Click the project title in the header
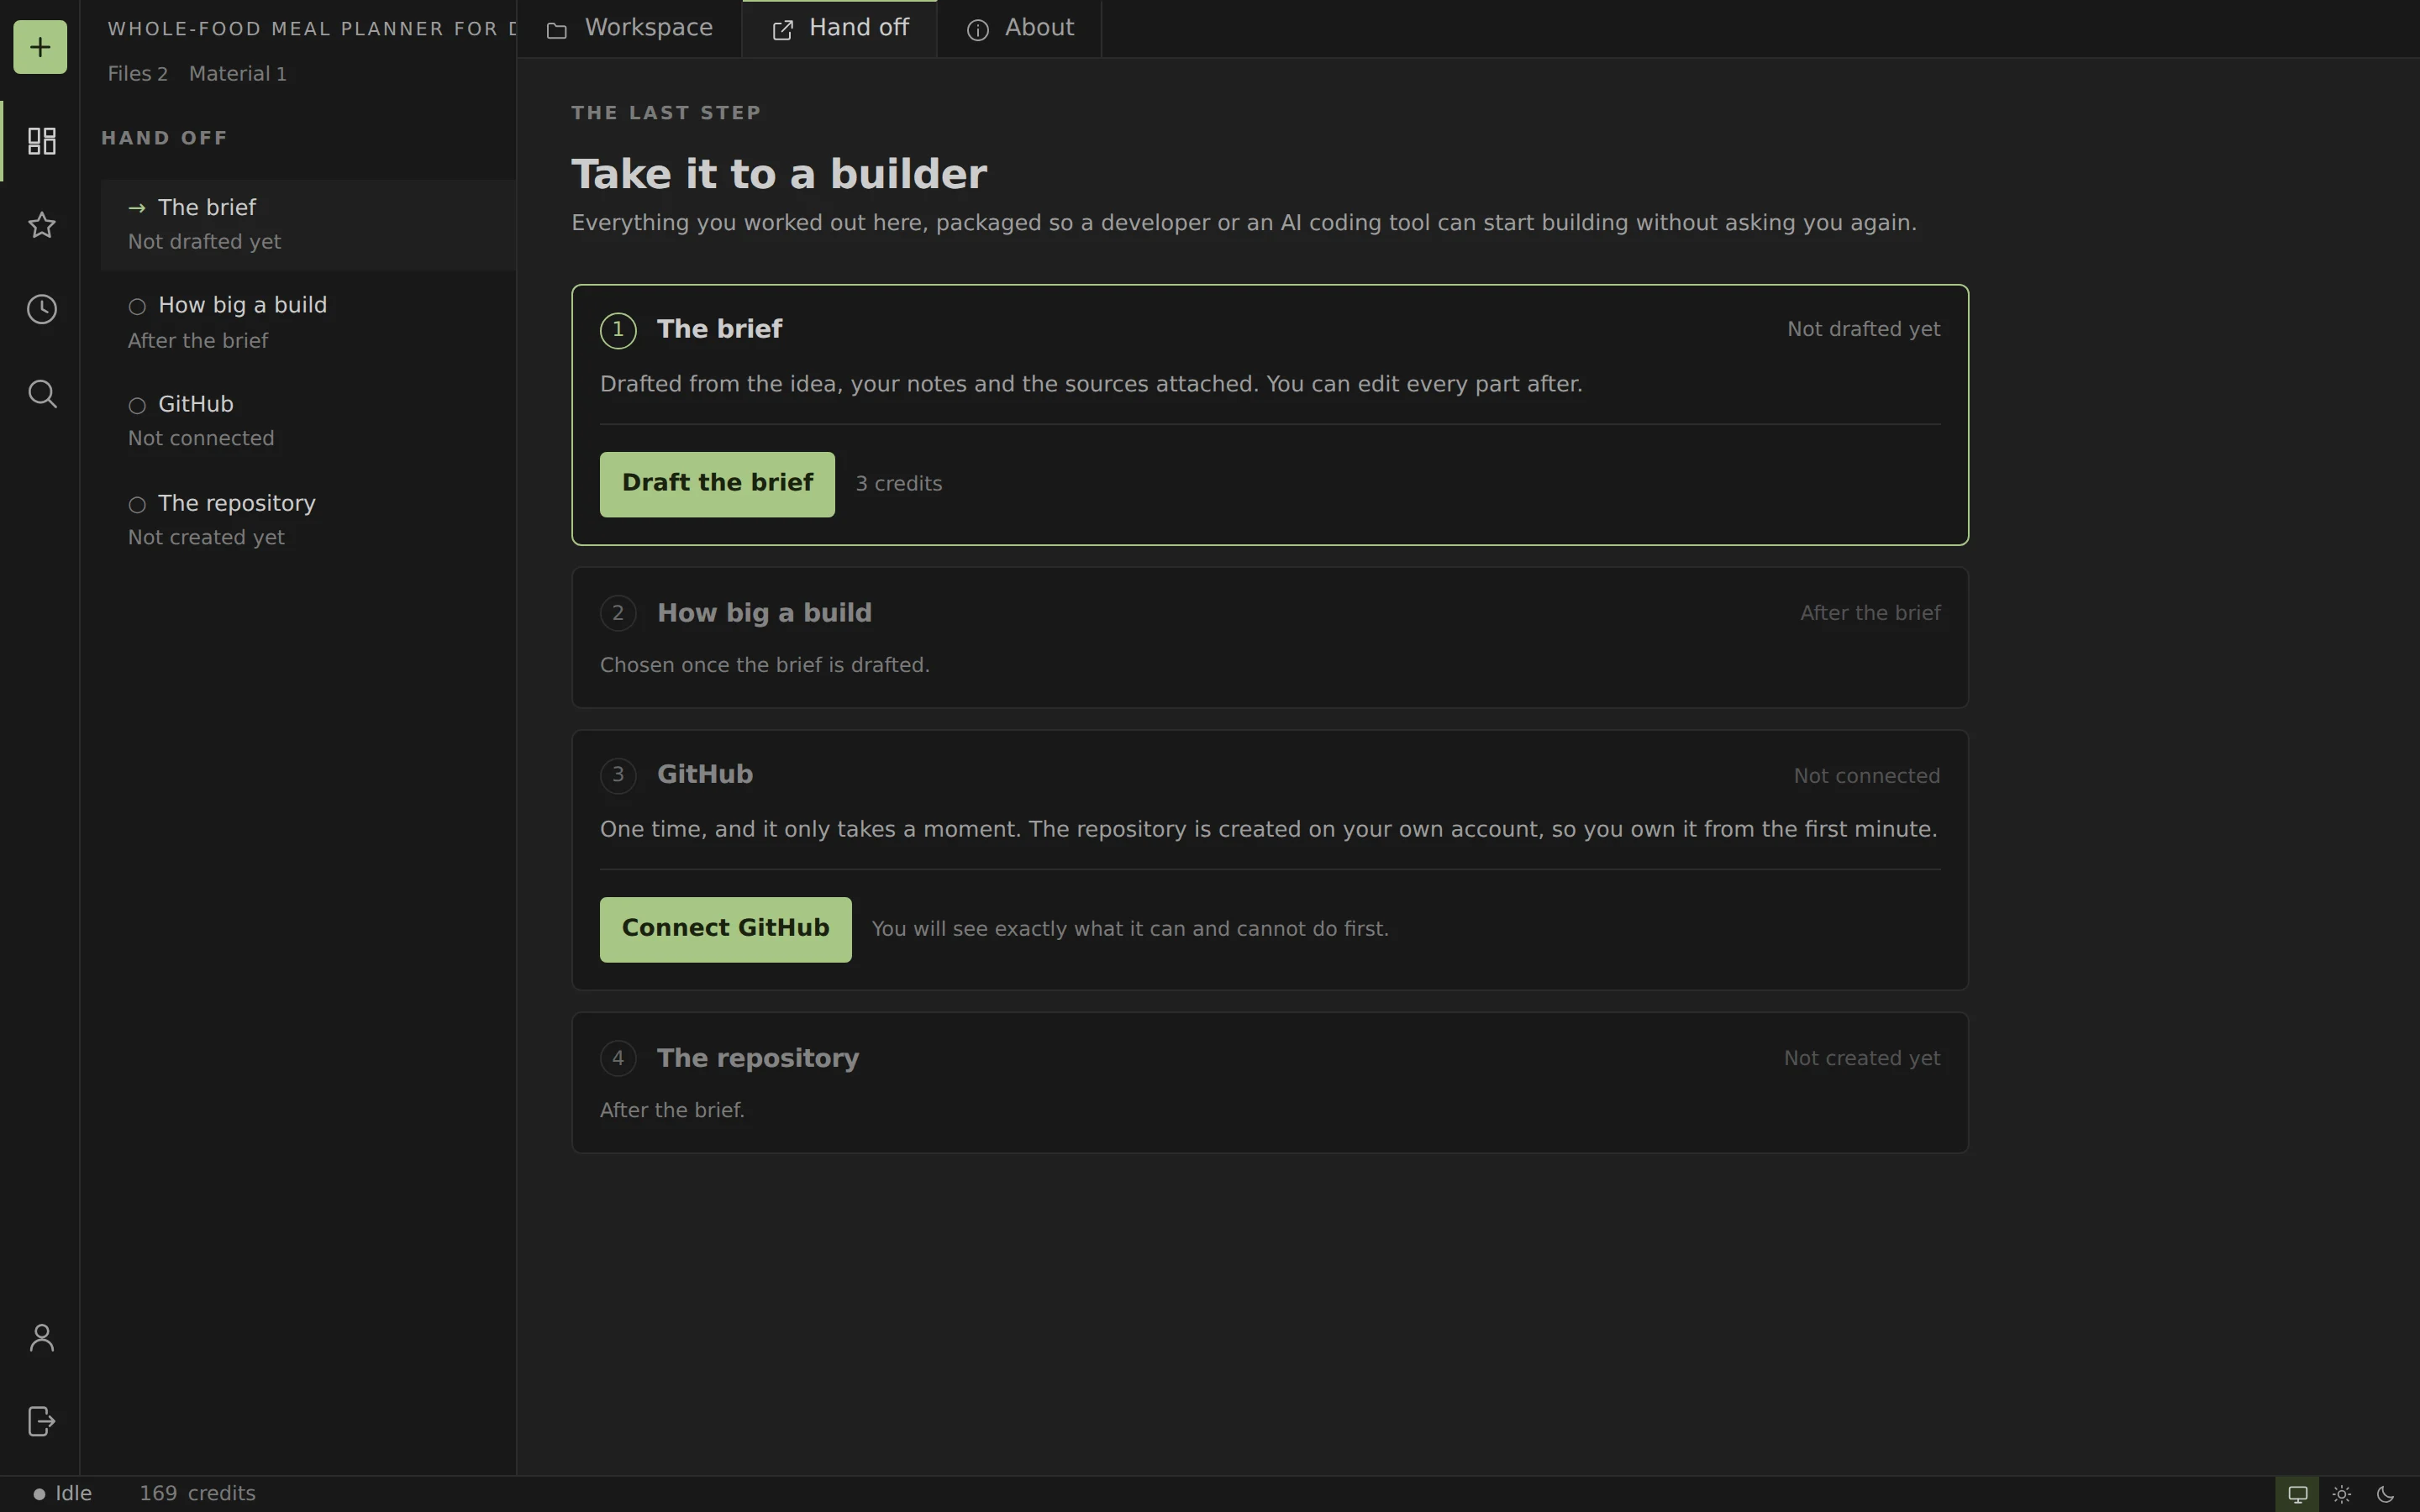Image resolution: width=2420 pixels, height=1512 pixels. (x=312, y=29)
